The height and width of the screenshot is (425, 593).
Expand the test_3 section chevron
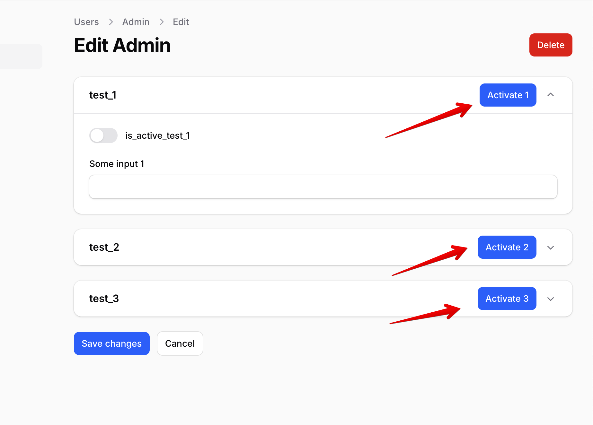[551, 299]
